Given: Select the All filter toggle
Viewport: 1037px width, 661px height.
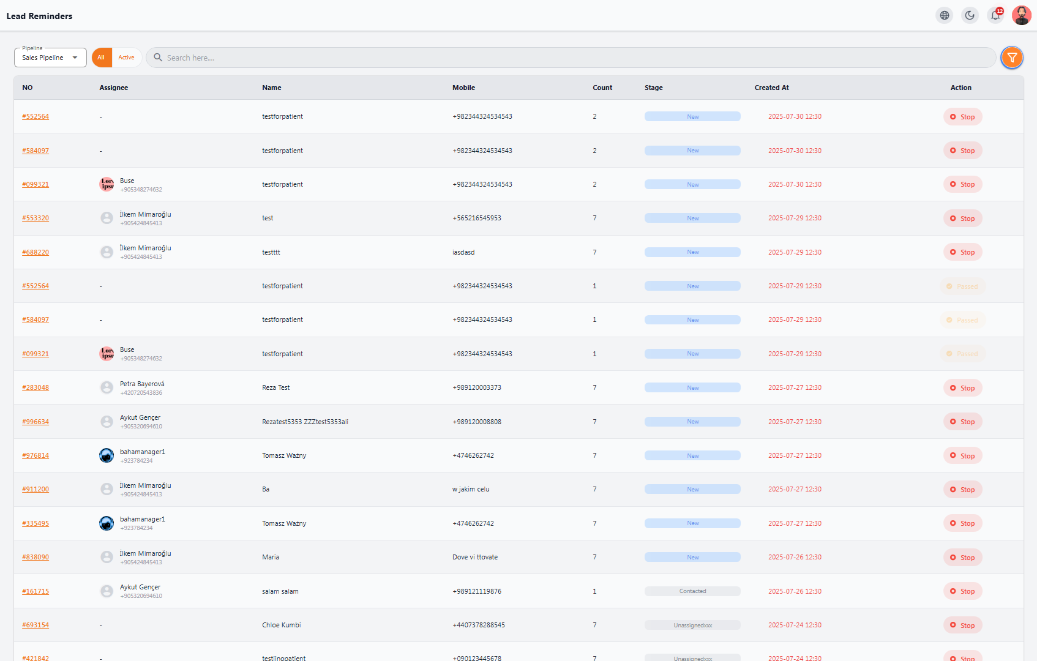Looking at the screenshot, I should [102, 58].
